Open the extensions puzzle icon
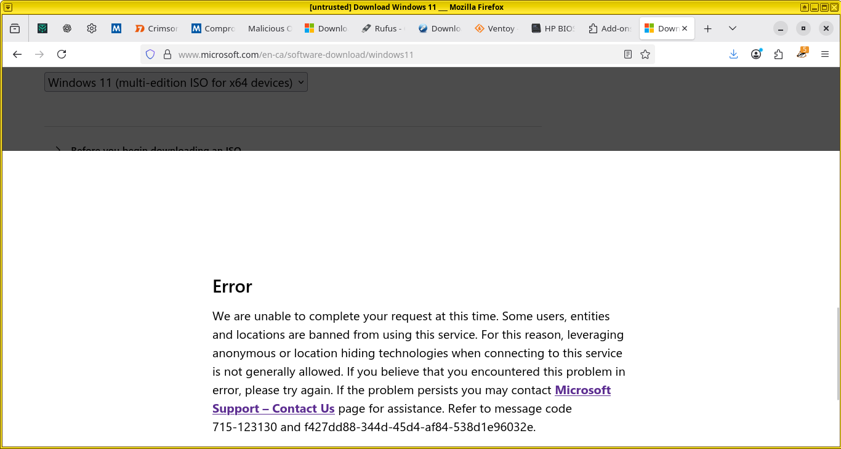The height and width of the screenshot is (449, 841). pyautogui.click(x=779, y=54)
